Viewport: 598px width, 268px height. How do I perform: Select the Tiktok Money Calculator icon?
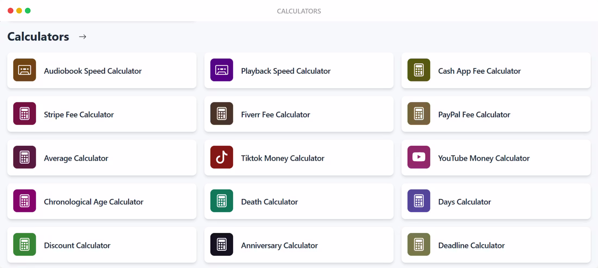(221, 157)
